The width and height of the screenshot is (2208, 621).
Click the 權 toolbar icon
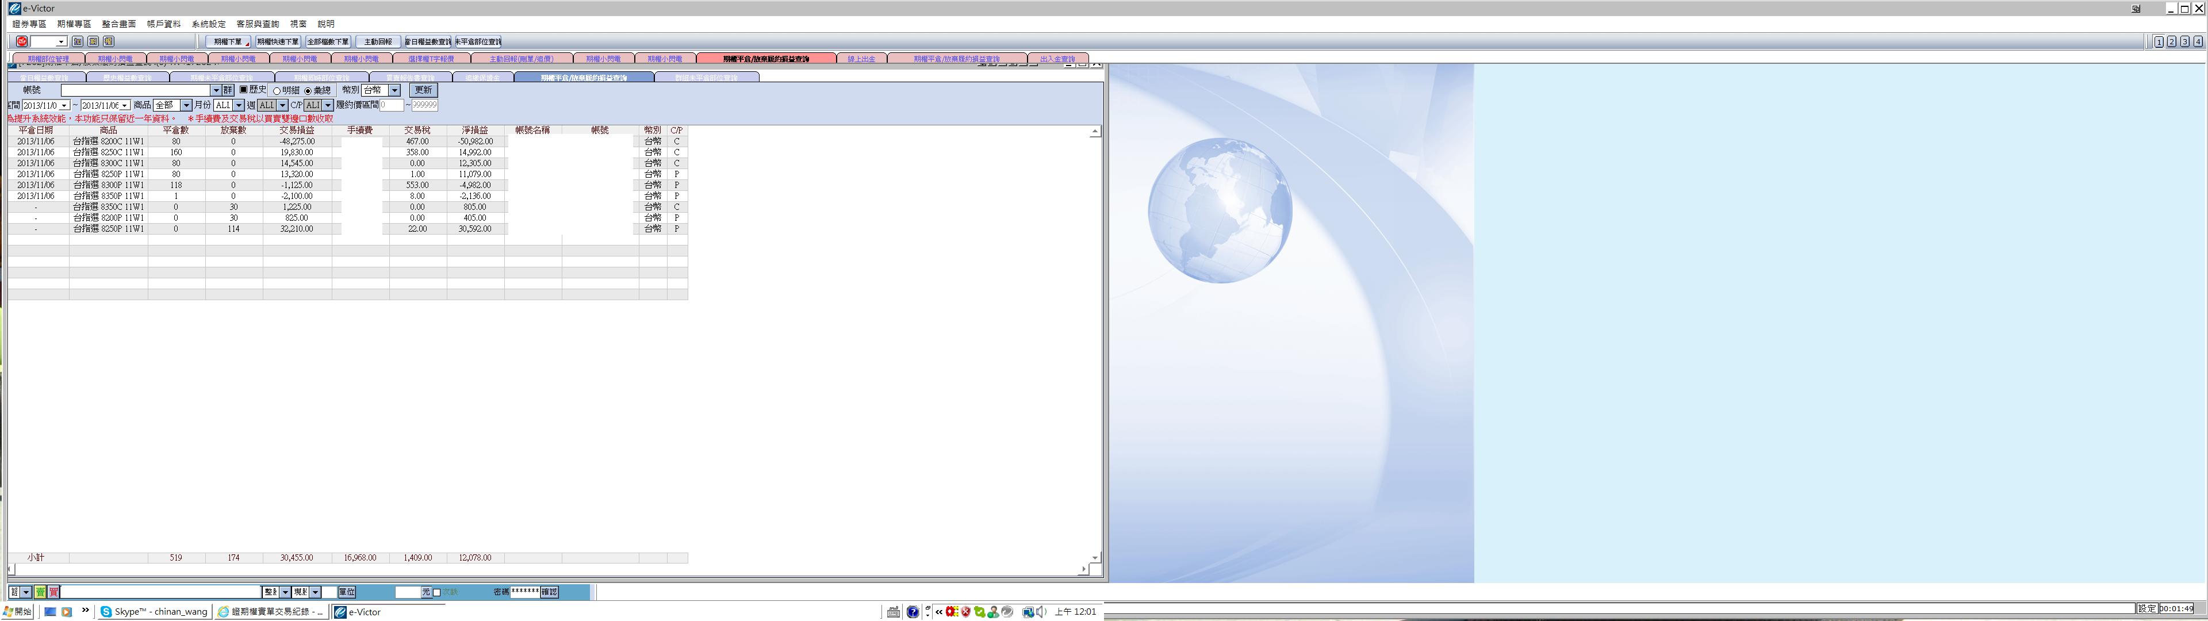tap(109, 41)
